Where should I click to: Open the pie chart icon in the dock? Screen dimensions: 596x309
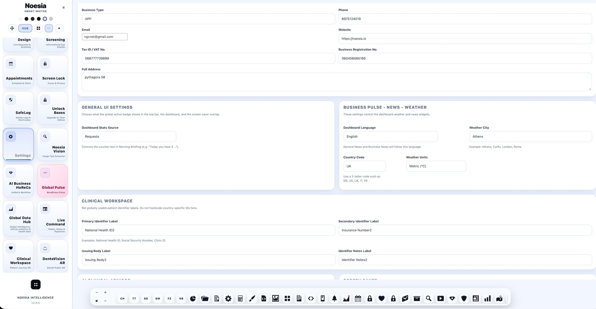(193, 298)
